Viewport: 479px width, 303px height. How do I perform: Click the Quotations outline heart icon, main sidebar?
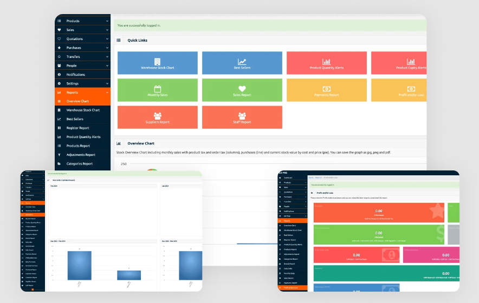pos(59,39)
